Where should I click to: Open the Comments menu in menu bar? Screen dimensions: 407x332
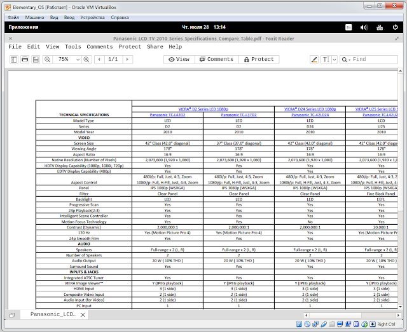point(100,47)
